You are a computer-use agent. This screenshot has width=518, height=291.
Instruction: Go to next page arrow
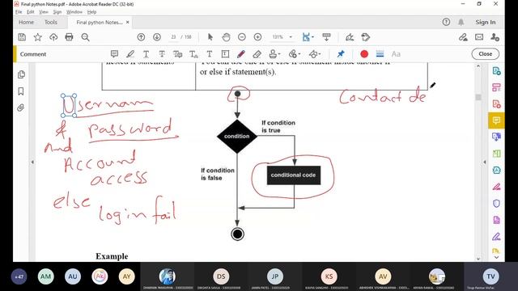pos(157,37)
